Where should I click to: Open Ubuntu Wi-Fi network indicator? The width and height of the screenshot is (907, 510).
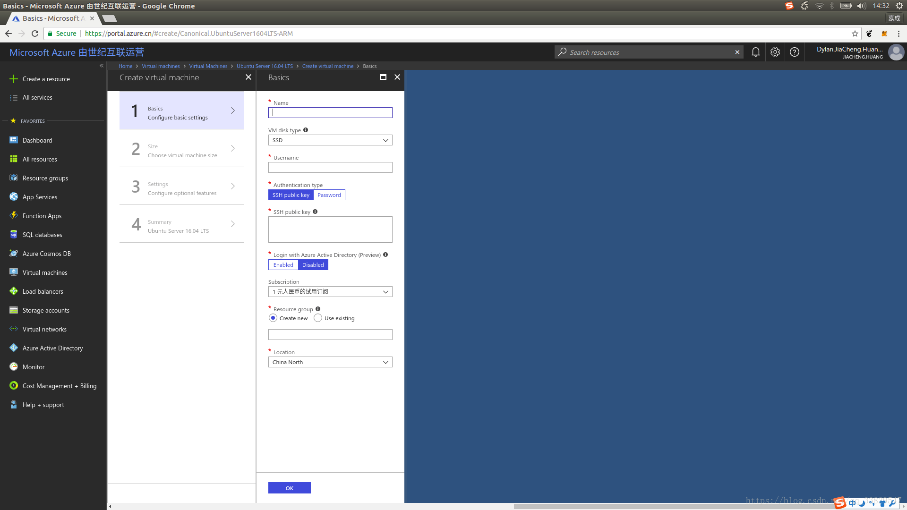(x=819, y=6)
